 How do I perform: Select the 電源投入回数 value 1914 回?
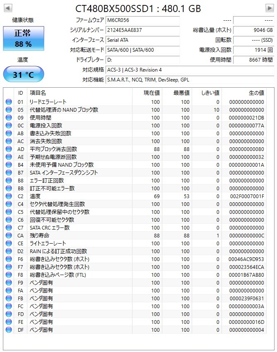(254, 50)
